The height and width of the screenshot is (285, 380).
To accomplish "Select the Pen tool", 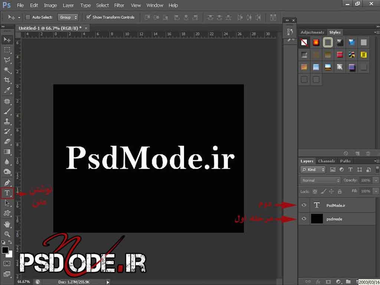I will 7,183.
